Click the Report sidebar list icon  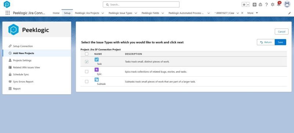10,89
